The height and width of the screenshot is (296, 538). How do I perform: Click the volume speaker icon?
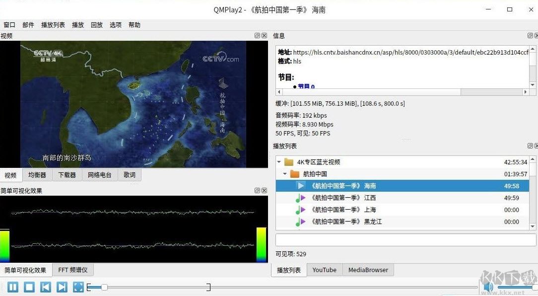pyautogui.click(x=488, y=287)
